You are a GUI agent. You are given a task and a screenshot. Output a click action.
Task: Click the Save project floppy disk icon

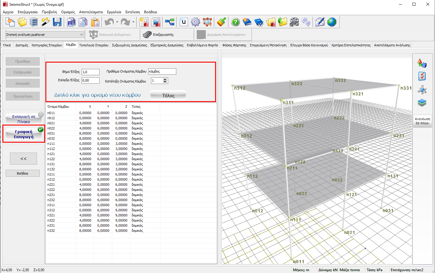coord(57,22)
